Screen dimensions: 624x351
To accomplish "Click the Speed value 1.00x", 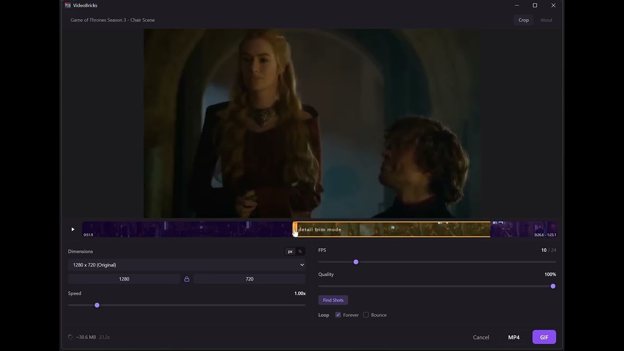I will [300, 293].
